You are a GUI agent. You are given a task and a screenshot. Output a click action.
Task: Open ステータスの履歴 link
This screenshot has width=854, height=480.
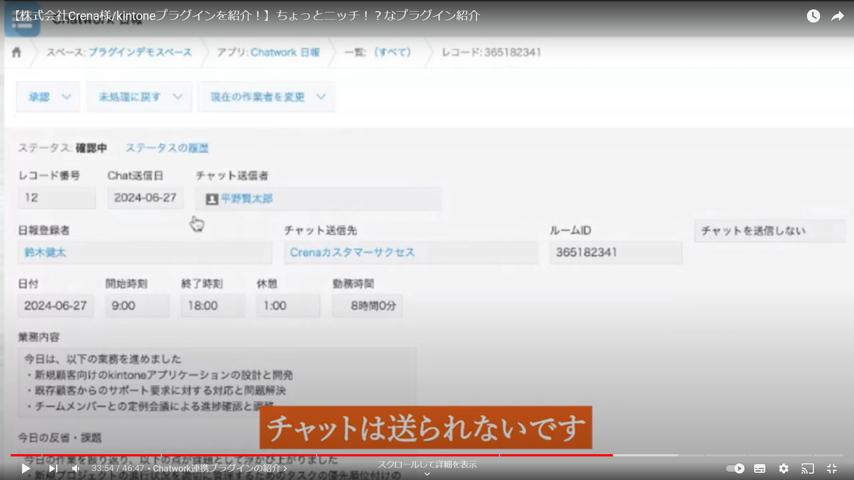pos(167,148)
